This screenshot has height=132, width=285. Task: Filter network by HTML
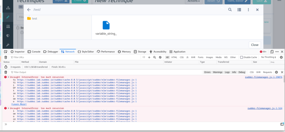click(x=174, y=57)
